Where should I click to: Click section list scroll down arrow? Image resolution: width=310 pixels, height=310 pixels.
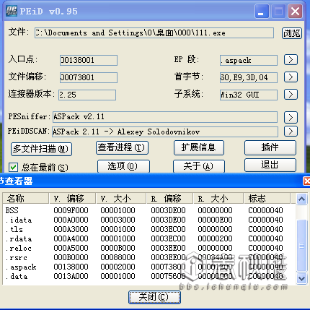(x=301, y=278)
